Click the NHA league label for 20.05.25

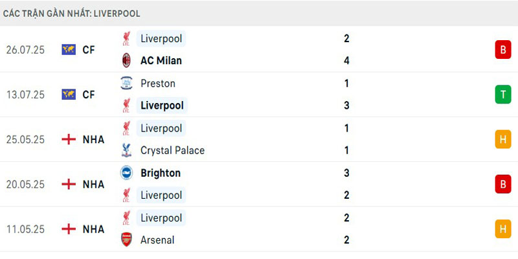click(93, 184)
